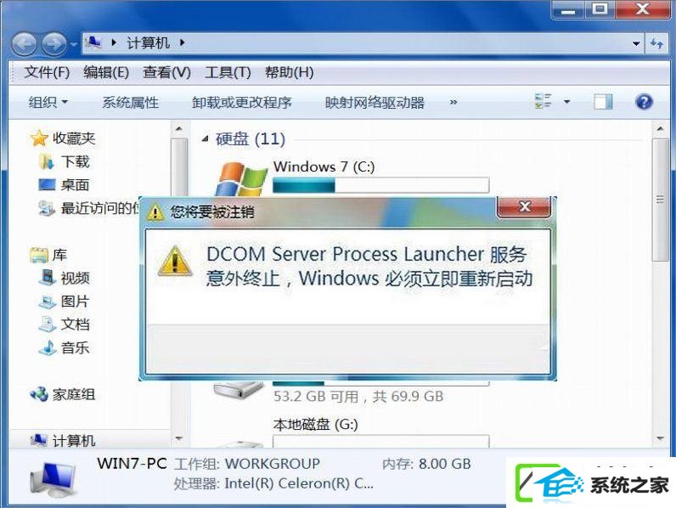This screenshot has width=676, height=508.
Task: Change view using the views icon
Action: point(543,101)
